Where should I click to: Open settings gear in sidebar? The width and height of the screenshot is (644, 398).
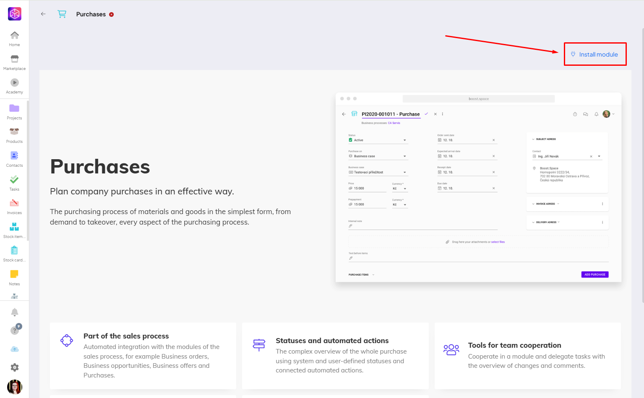(x=14, y=367)
